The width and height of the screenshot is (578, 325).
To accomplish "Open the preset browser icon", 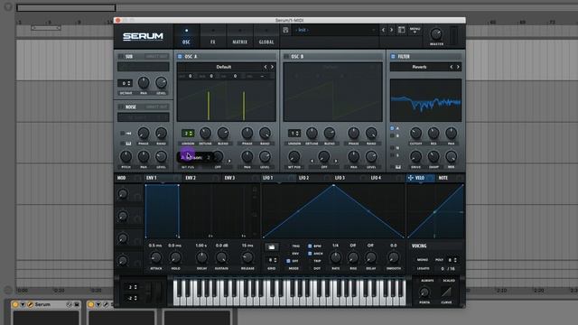I will tap(401, 30).
